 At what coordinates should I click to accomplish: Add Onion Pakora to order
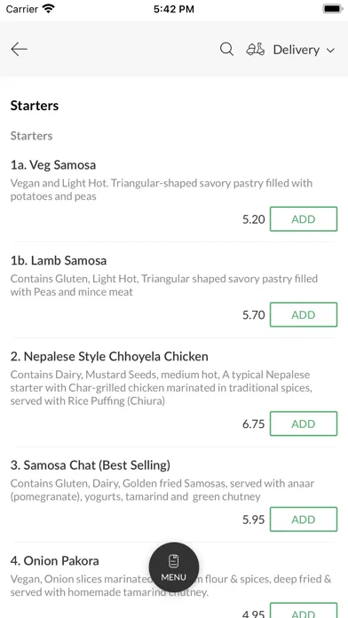coord(304,612)
